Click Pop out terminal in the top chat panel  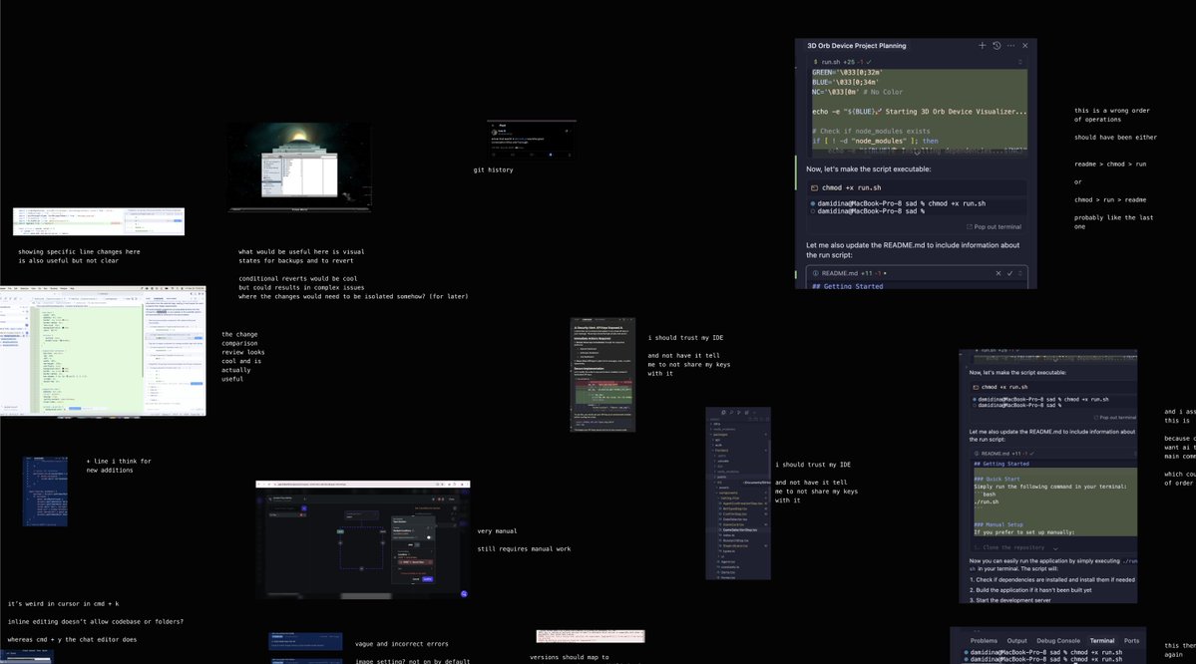(994, 227)
